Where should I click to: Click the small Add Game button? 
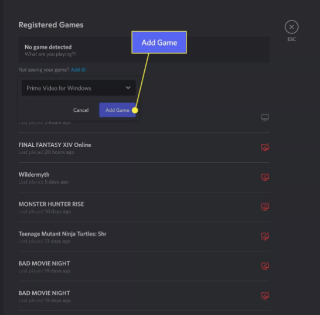click(117, 110)
